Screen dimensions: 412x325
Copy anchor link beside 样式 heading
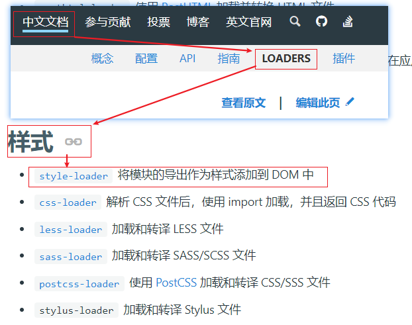click(x=74, y=142)
